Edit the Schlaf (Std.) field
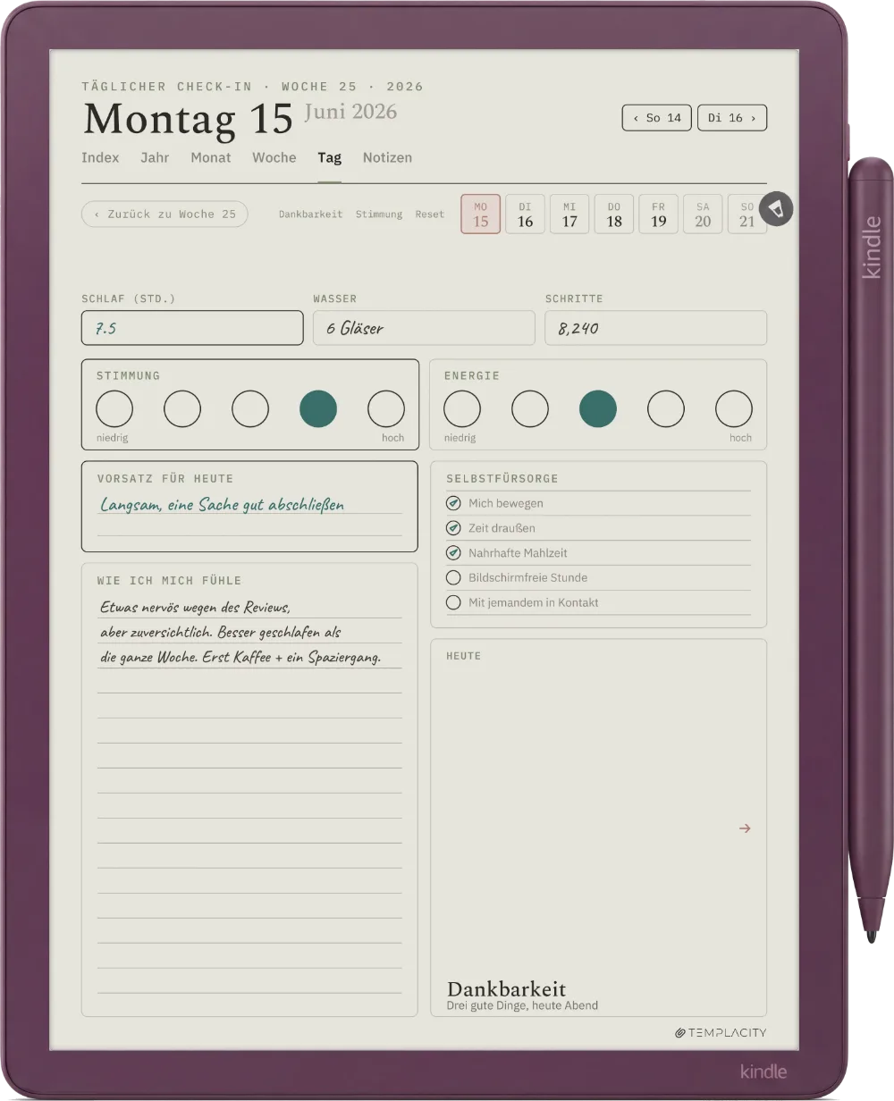 [x=192, y=328]
